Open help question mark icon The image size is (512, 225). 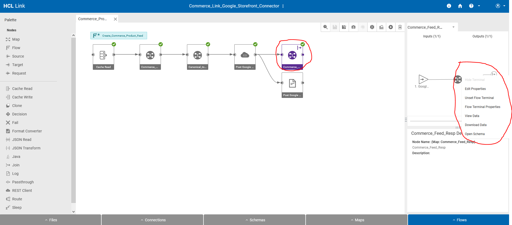[x=471, y=6]
